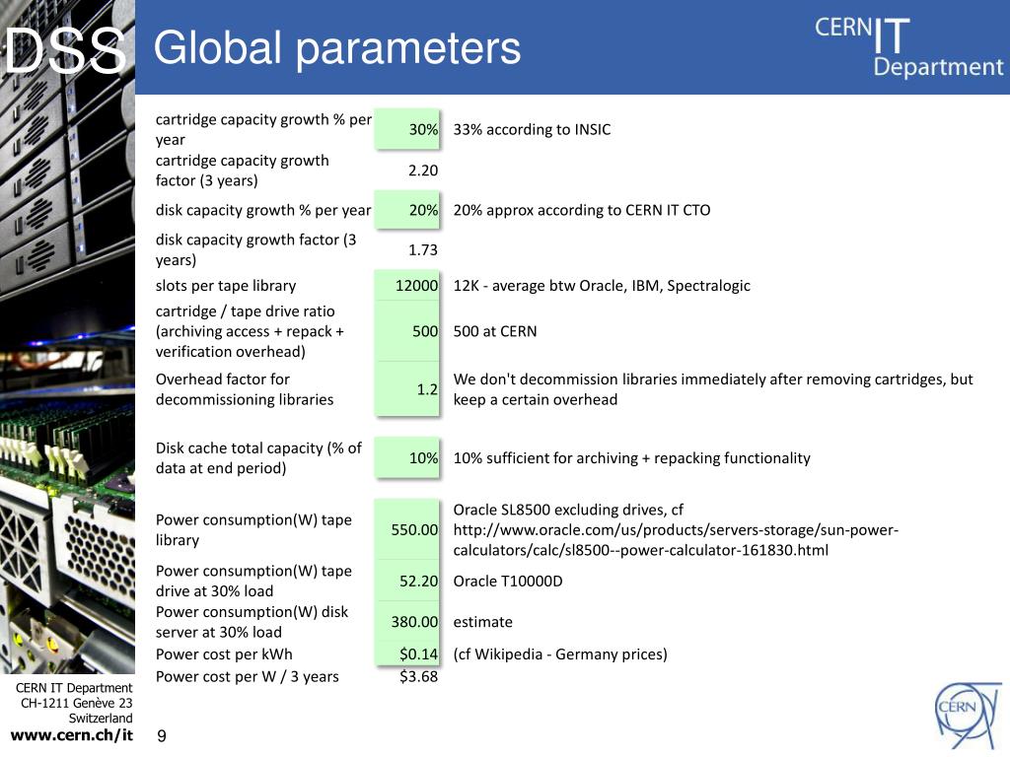Select the 10% disk cache capacity cell
The width and height of the screenshot is (1010, 757).
pos(407,457)
